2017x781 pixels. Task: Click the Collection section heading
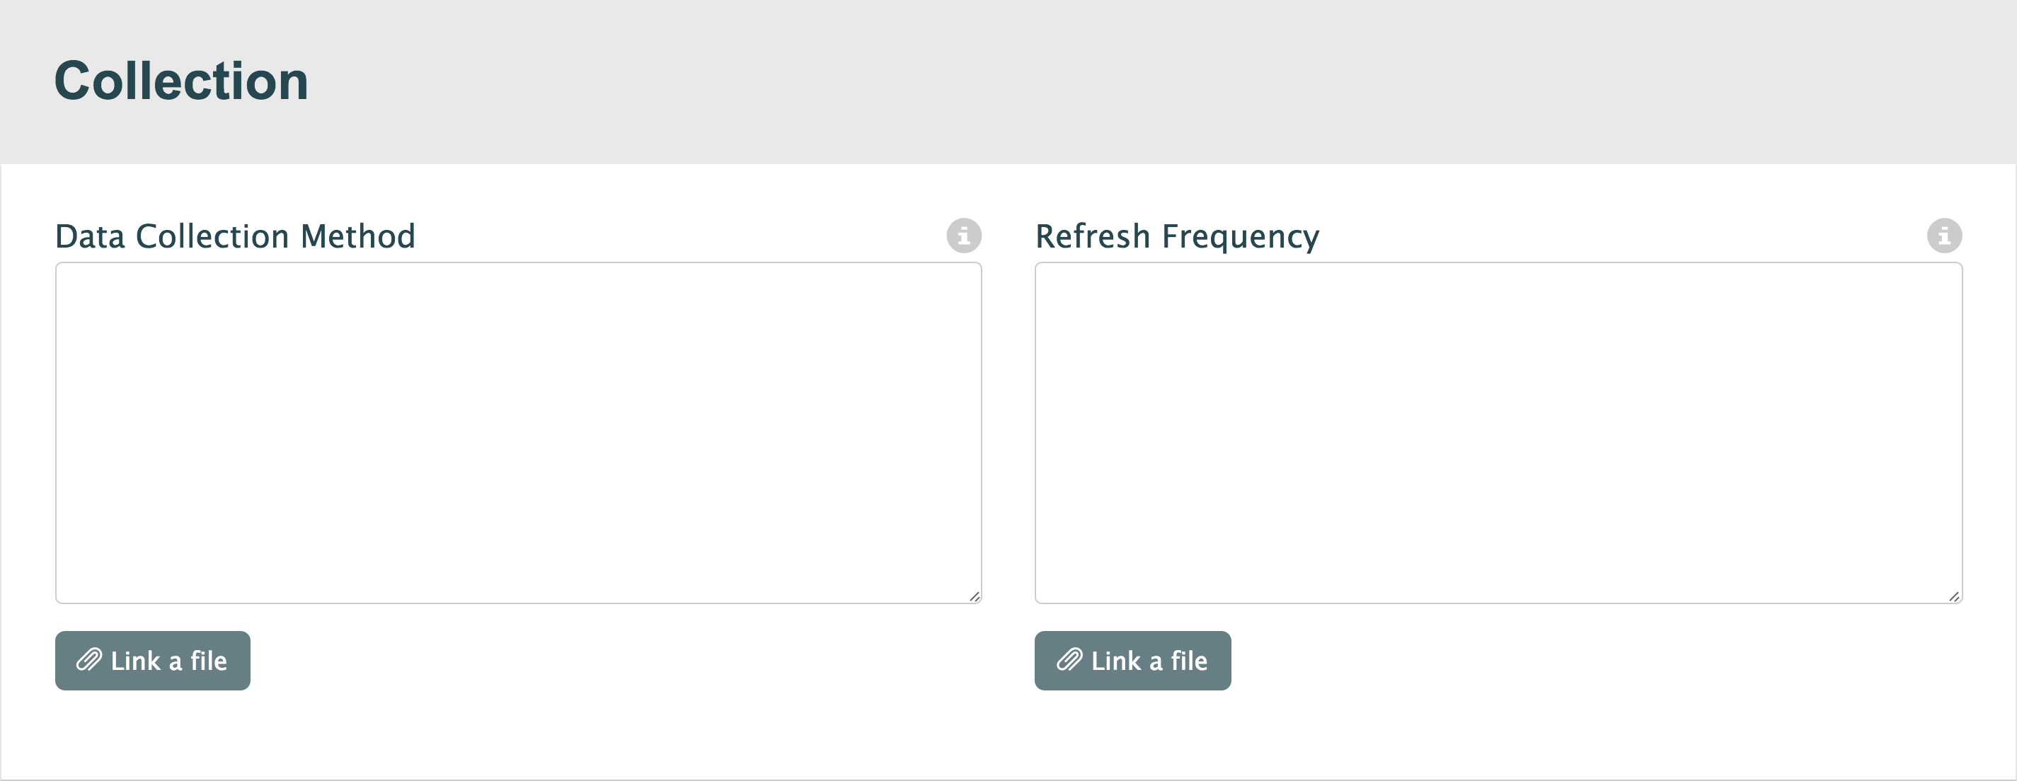tap(181, 81)
